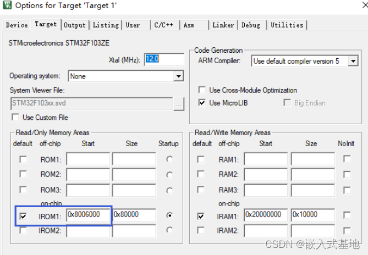Screen dimensions: 368x255
Task: Check the RAM1 default checkbox
Action: 201,159
